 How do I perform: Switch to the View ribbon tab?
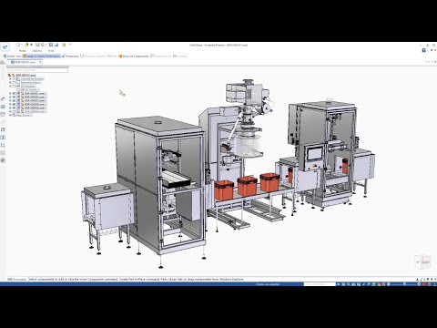(x=51, y=51)
